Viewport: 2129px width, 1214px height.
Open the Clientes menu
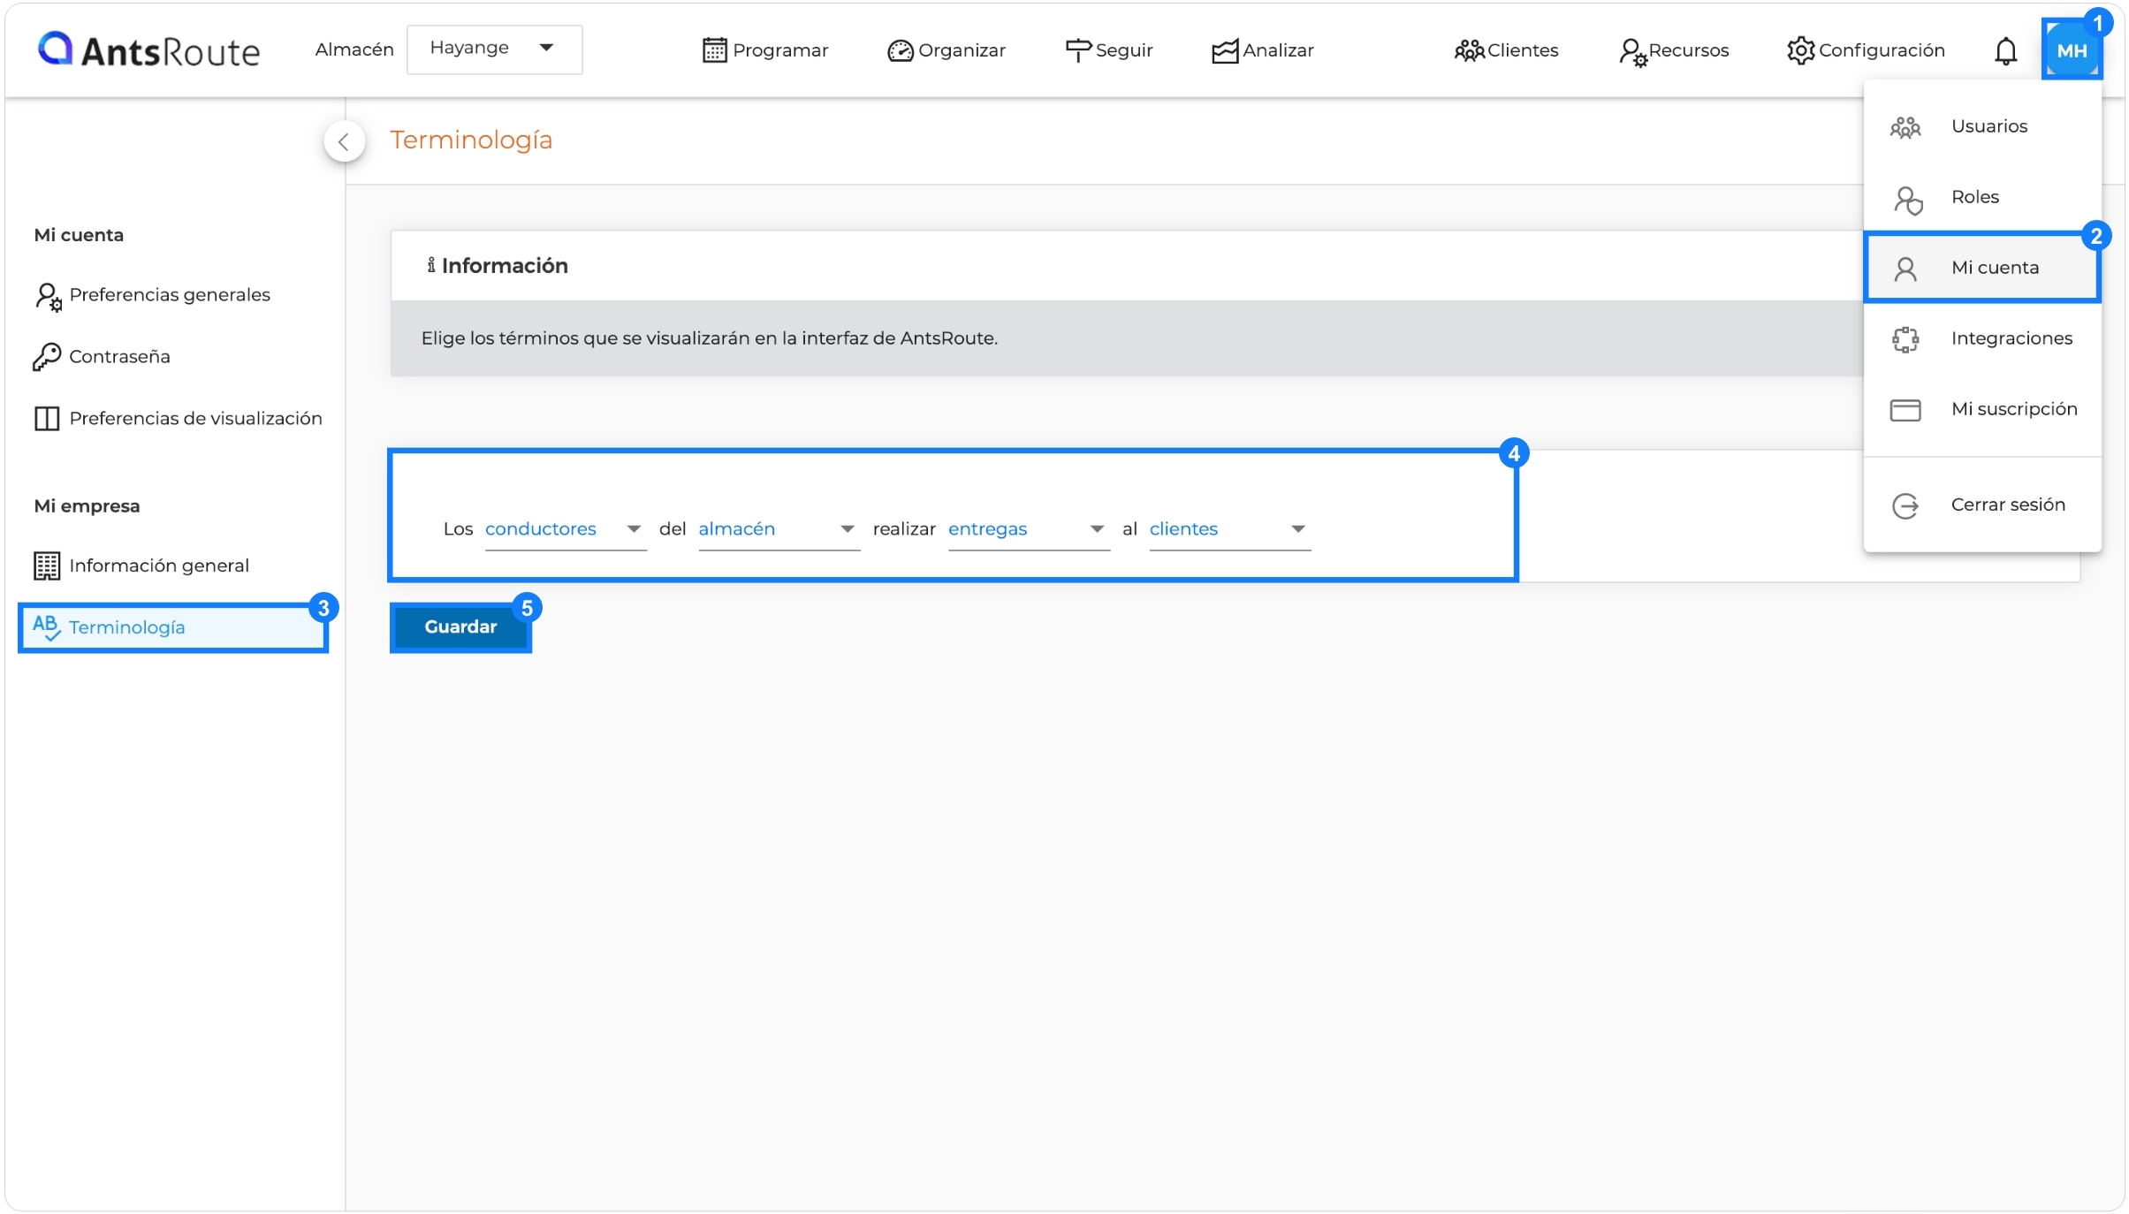point(1506,50)
